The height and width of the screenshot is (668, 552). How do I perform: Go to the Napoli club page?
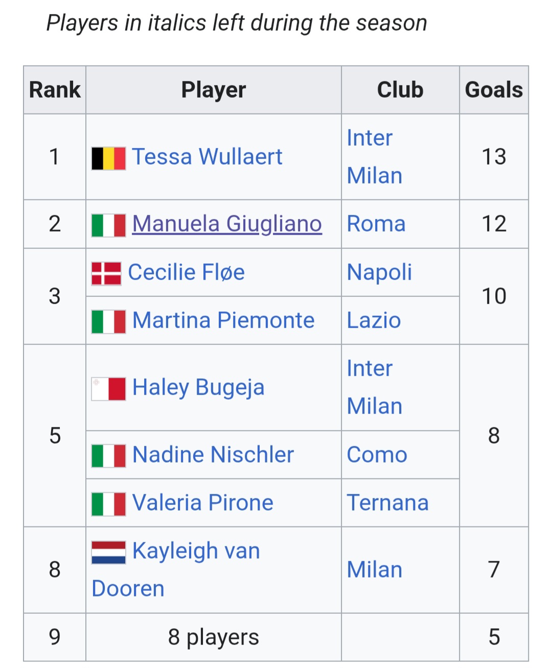click(x=379, y=272)
